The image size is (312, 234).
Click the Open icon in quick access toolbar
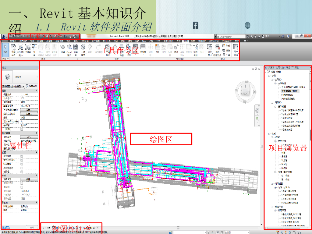11,37
